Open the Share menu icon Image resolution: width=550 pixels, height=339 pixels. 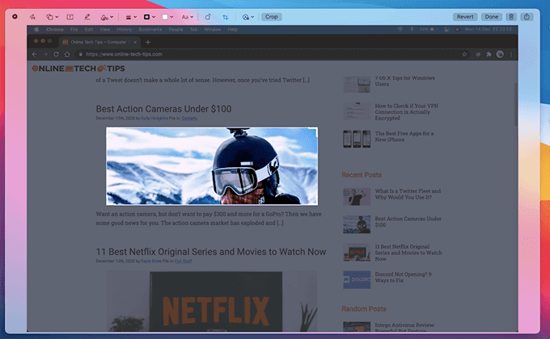pos(528,16)
